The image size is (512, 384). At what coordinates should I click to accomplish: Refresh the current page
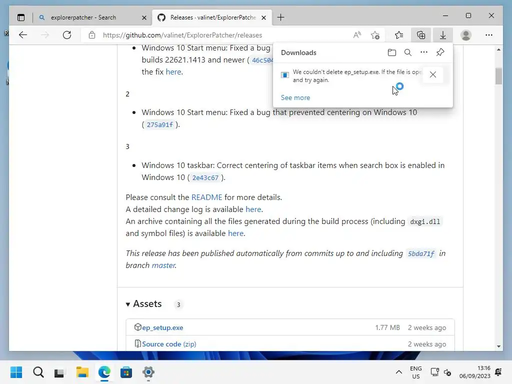(67, 35)
